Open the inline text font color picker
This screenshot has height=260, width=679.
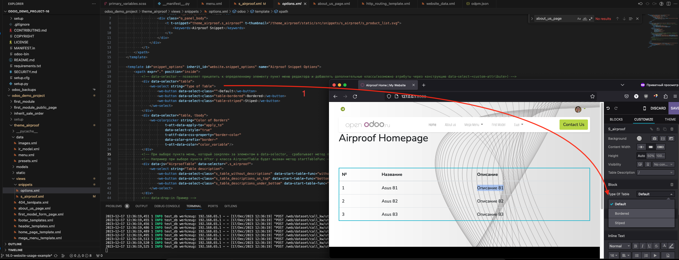click(664, 246)
